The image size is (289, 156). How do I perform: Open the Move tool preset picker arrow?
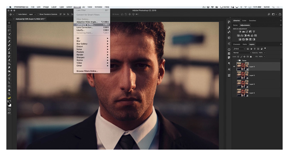pyautogui.click(x=13, y=14)
